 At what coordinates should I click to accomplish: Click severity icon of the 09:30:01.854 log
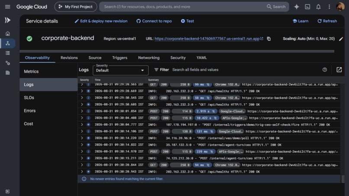tap(88, 111)
